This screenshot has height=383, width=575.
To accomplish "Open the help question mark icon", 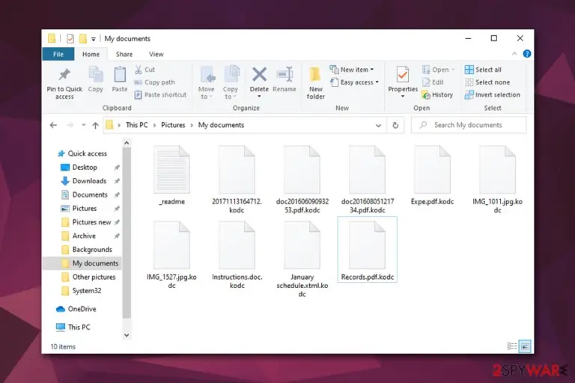I will (527, 54).
